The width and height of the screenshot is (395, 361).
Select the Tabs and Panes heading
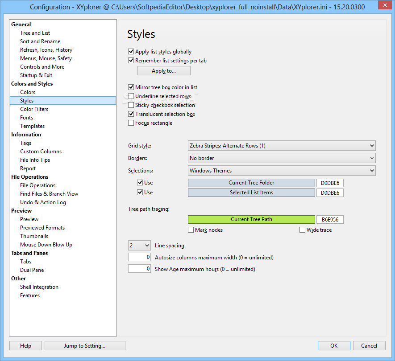tap(29, 253)
